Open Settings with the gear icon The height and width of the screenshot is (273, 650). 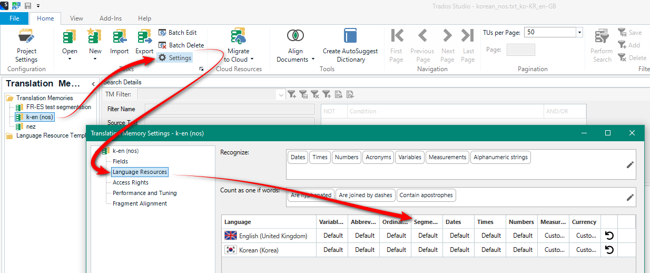[x=175, y=58]
